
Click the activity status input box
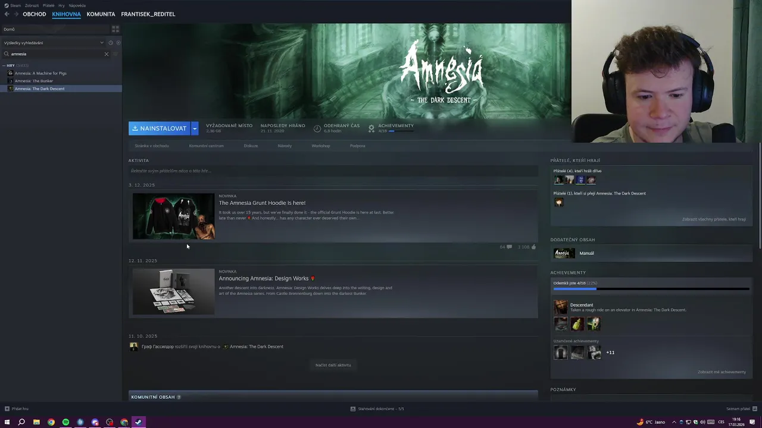pyautogui.click(x=333, y=171)
